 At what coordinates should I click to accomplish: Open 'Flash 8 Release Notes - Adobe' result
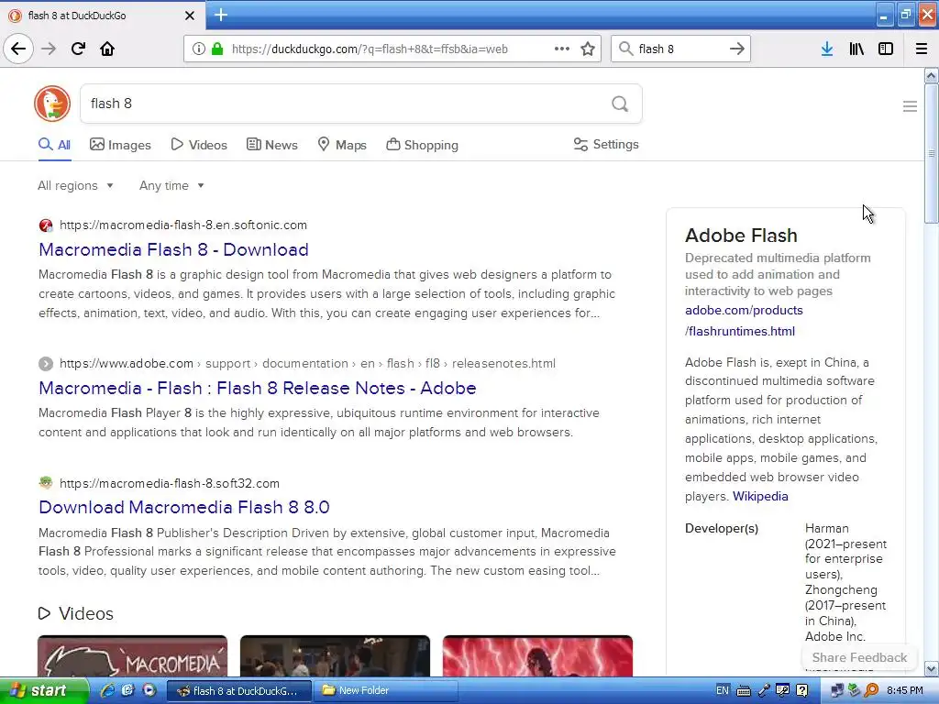pos(258,388)
